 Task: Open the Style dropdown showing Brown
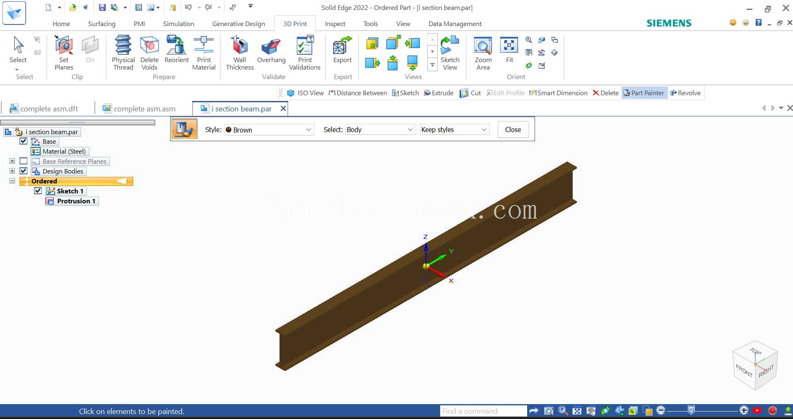coord(269,130)
